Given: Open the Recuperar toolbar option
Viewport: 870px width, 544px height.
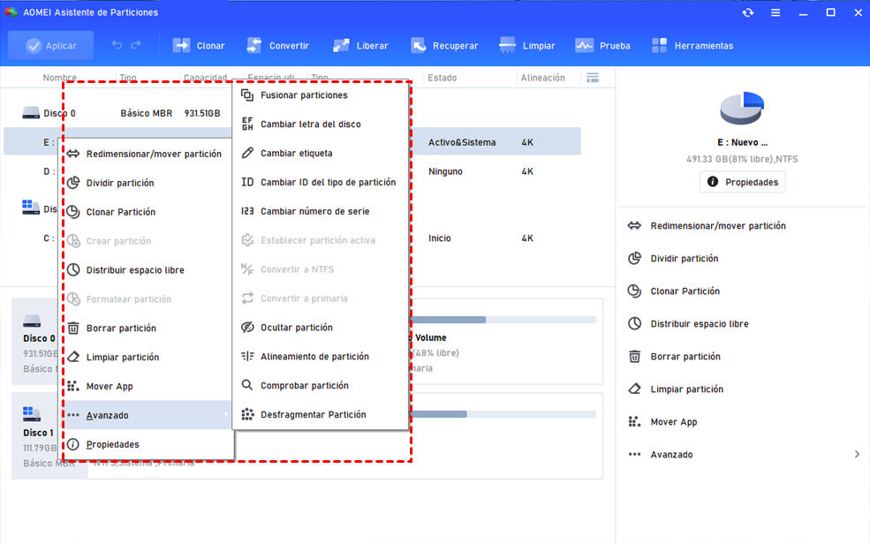Looking at the screenshot, I should pyautogui.click(x=444, y=45).
